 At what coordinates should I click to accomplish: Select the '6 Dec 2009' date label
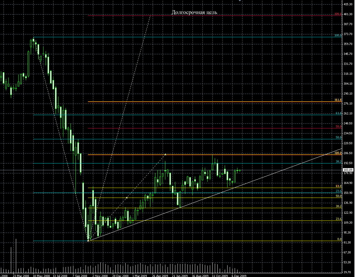click(x=239, y=275)
